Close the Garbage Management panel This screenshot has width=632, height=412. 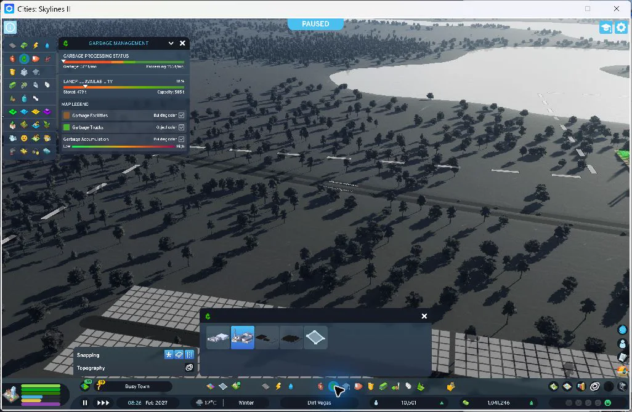click(182, 43)
